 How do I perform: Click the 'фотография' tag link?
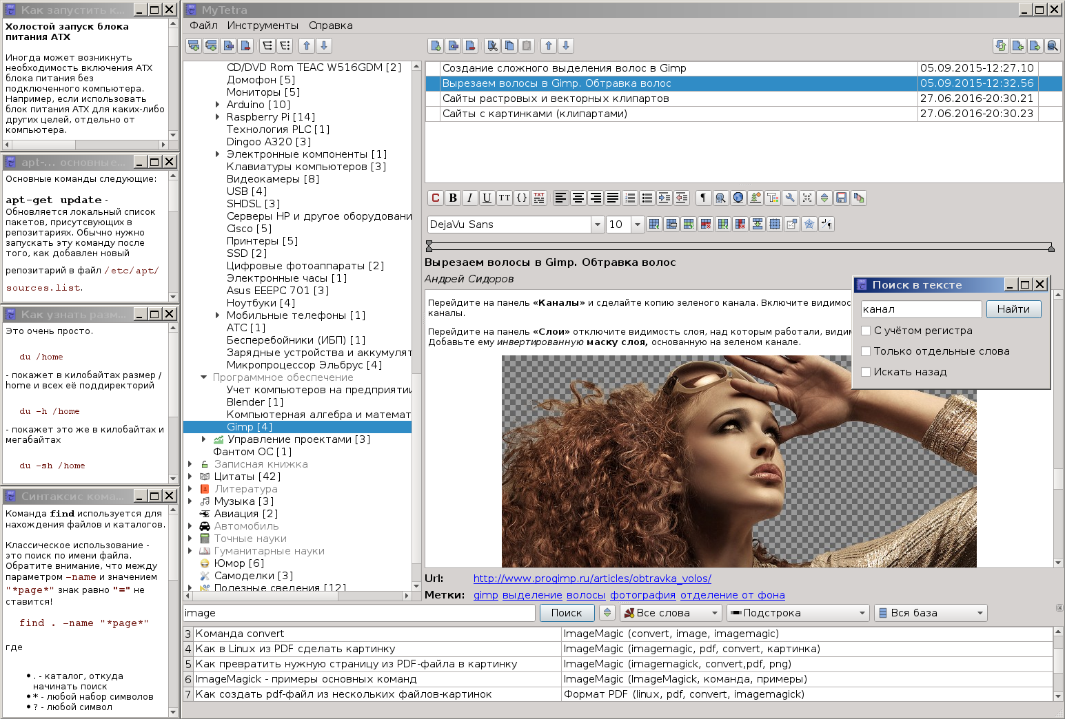pos(642,595)
